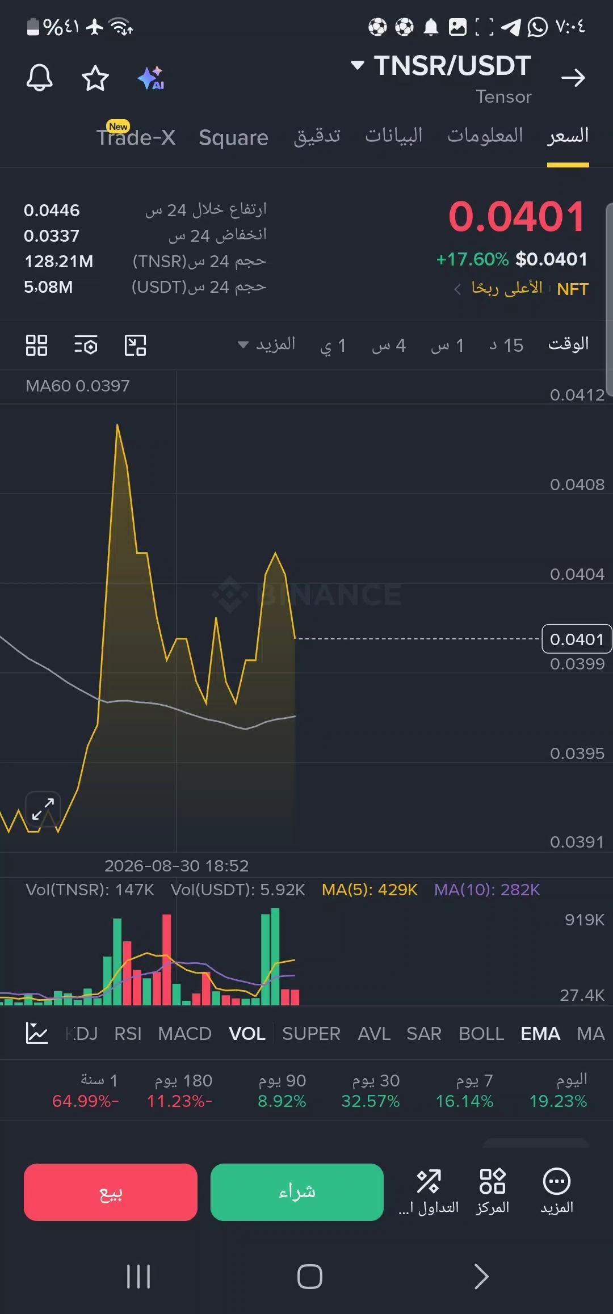Open the المعلومات tab

click(485, 136)
